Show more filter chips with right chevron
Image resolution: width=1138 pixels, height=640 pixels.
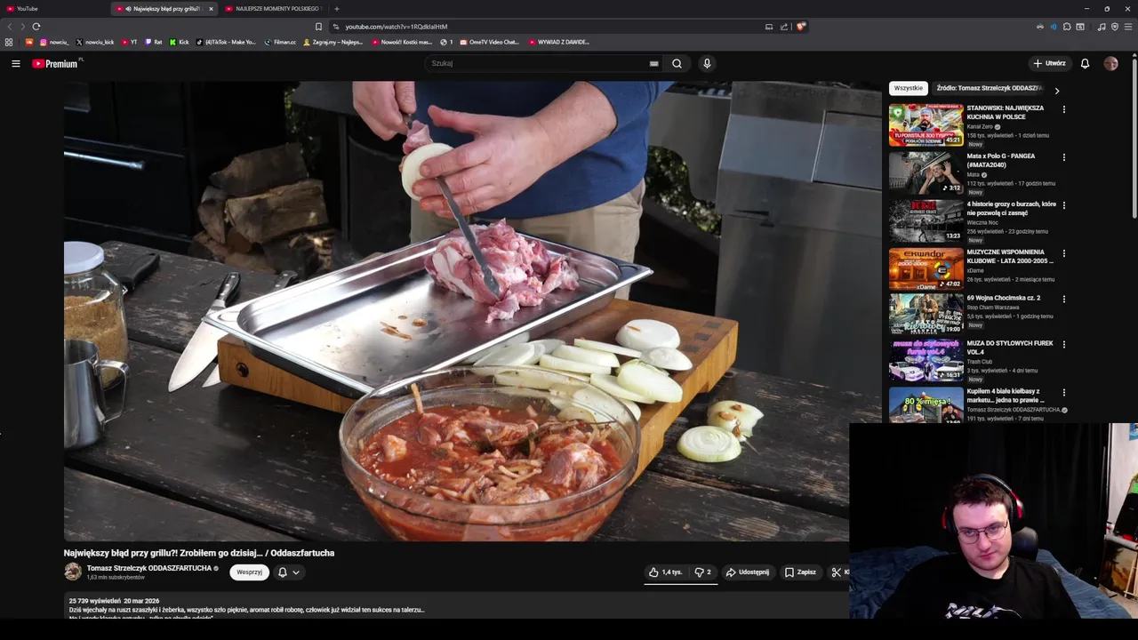(x=1056, y=91)
